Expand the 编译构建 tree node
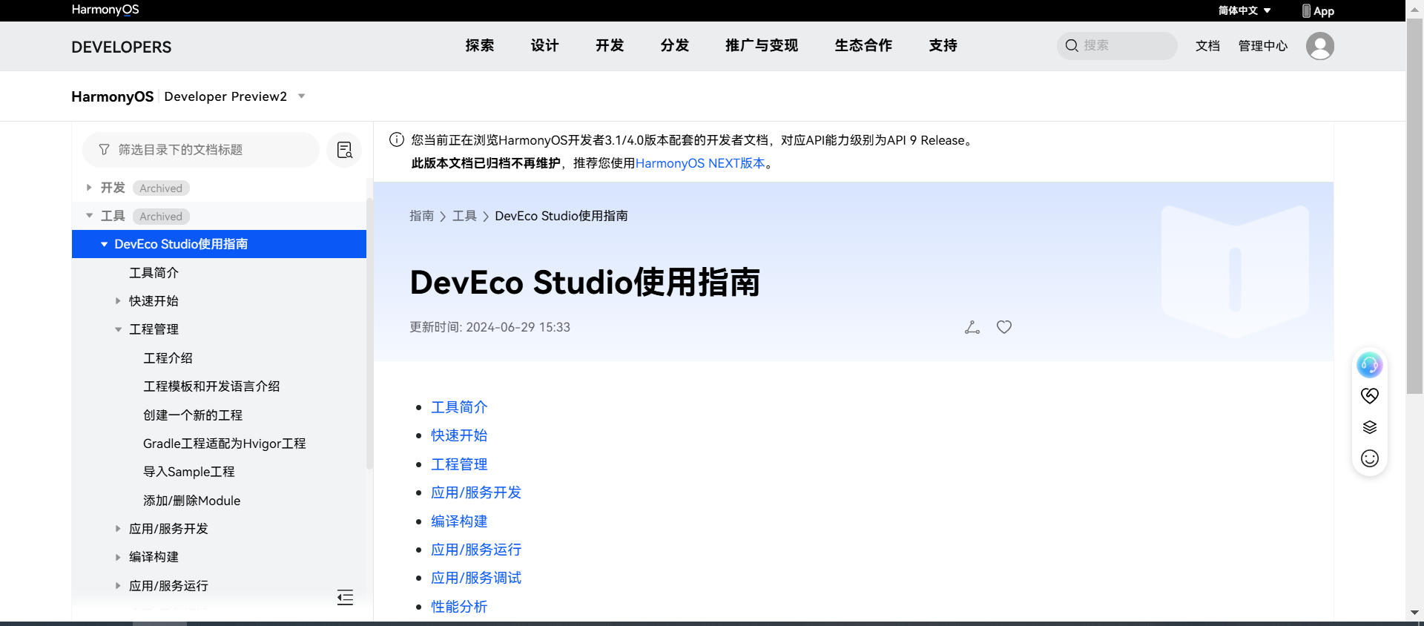This screenshot has width=1424, height=626. tap(118, 557)
